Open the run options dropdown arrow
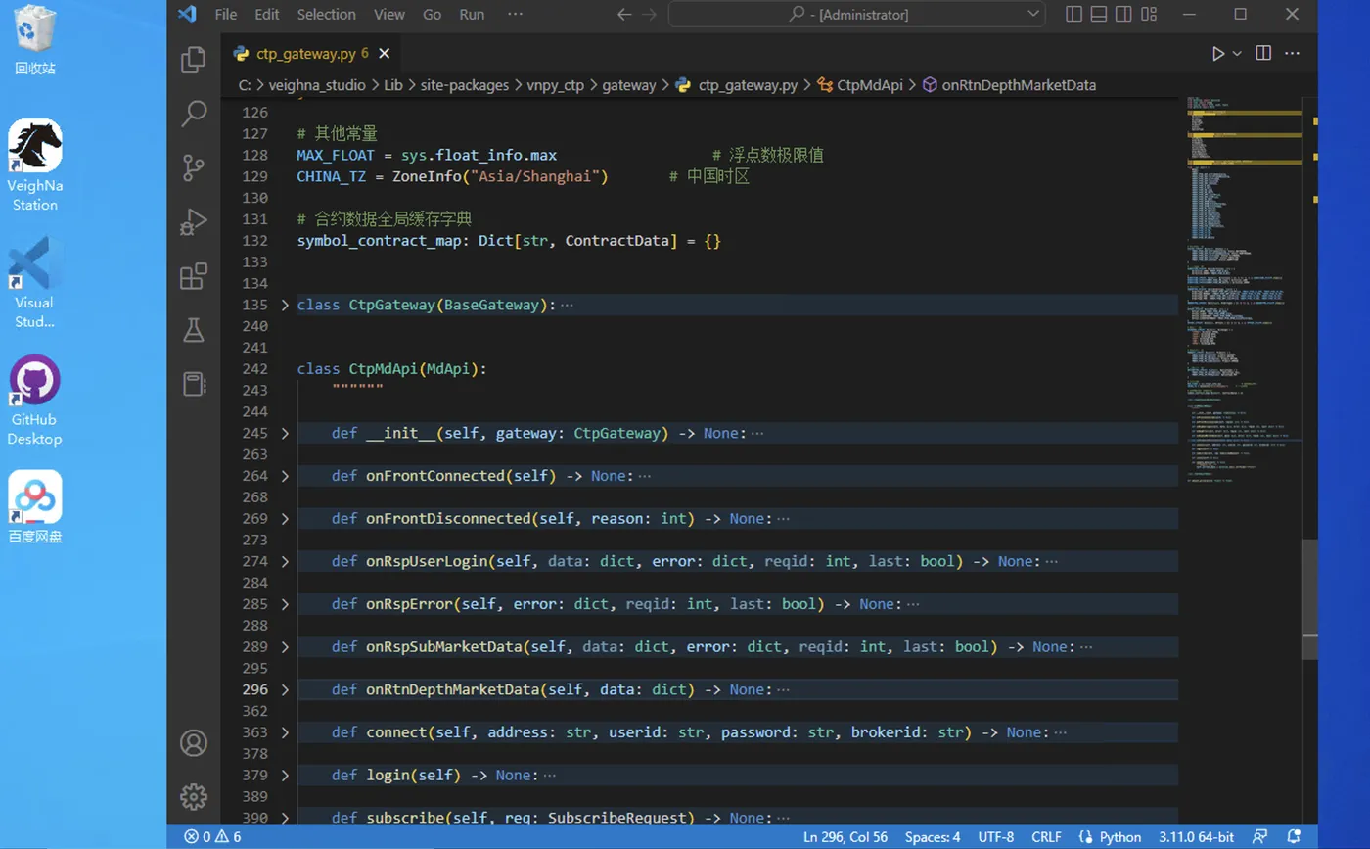 point(1237,53)
